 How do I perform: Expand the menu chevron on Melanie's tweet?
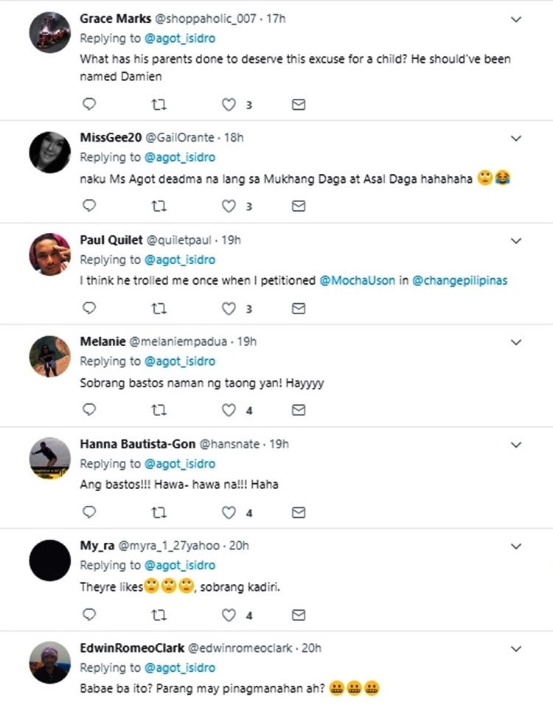(x=516, y=342)
